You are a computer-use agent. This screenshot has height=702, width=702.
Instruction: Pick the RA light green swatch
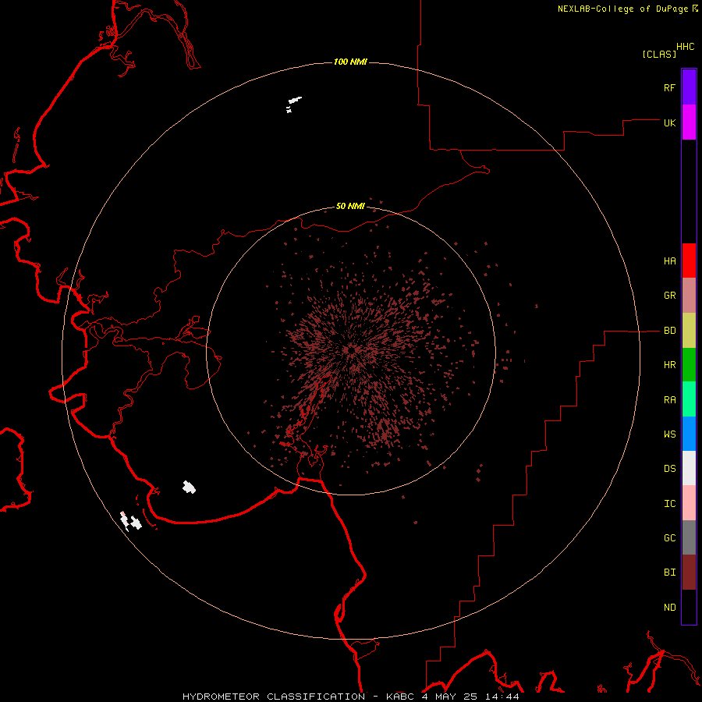point(689,399)
